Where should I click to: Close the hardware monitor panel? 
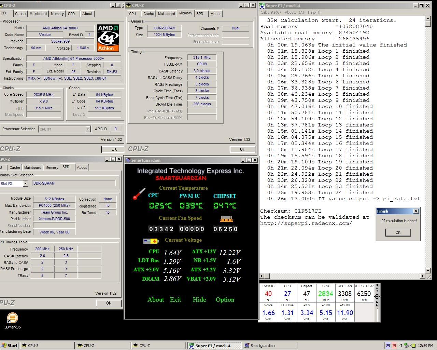click(x=377, y=285)
